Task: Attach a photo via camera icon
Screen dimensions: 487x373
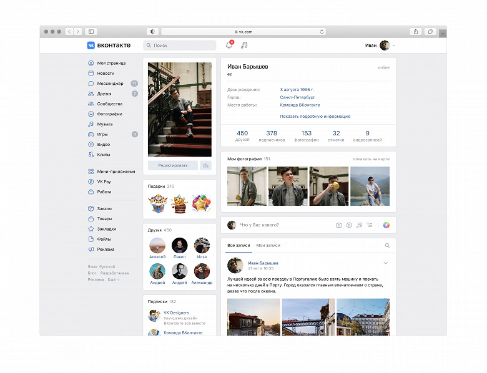Action: [x=339, y=225]
